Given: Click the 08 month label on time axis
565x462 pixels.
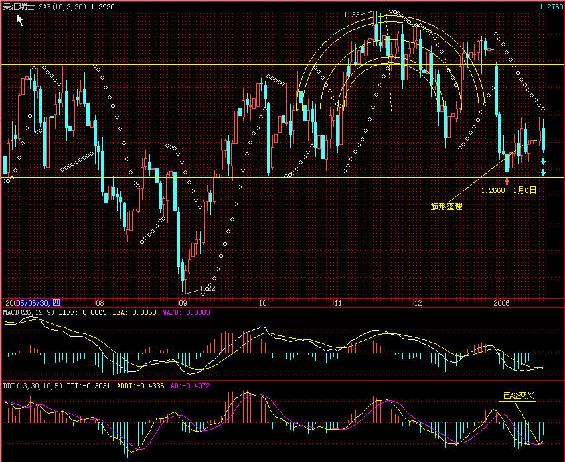Looking at the screenshot, I should pos(100,303).
